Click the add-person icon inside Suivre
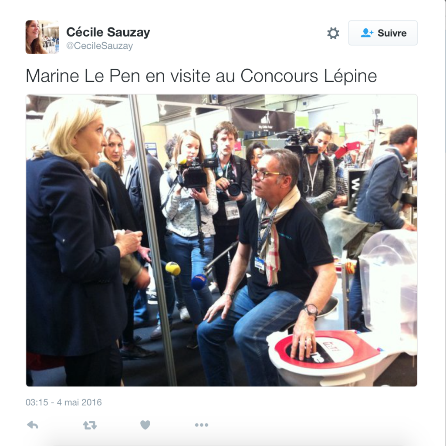 [367, 33]
